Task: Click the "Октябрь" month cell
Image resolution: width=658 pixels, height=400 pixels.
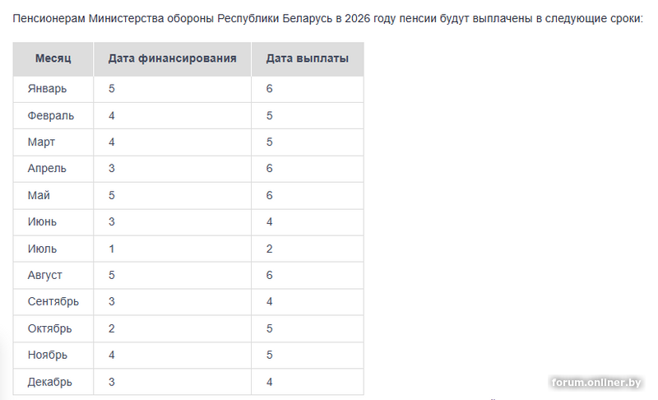Action: 50,328
